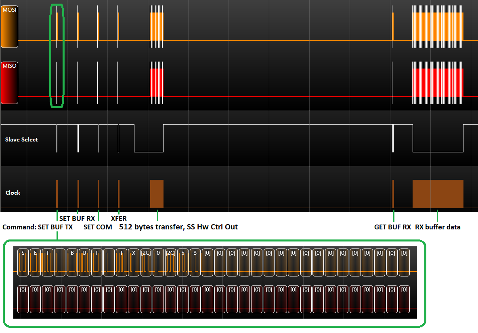The height and width of the screenshot is (333, 478).
Task: Click the Clock burst of 512-byte transfer
Action: tap(157, 194)
